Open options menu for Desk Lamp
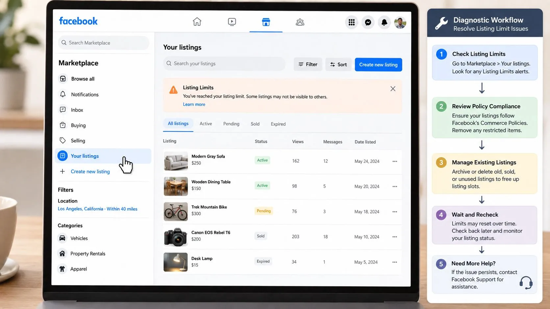Image resolution: width=550 pixels, height=309 pixels. click(x=395, y=262)
